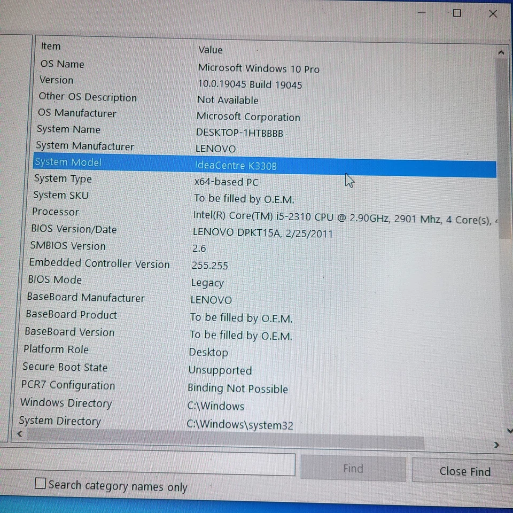Screen dimensions: 513x513
Task: Click the Item column header
Action: [x=51, y=46]
